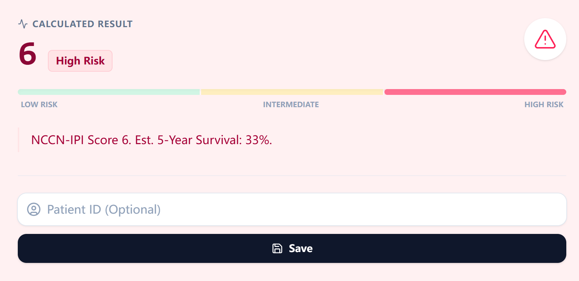The width and height of the screenshot is (579, 281).
Task: Click the 33% survival value
Action: [258, 140]
